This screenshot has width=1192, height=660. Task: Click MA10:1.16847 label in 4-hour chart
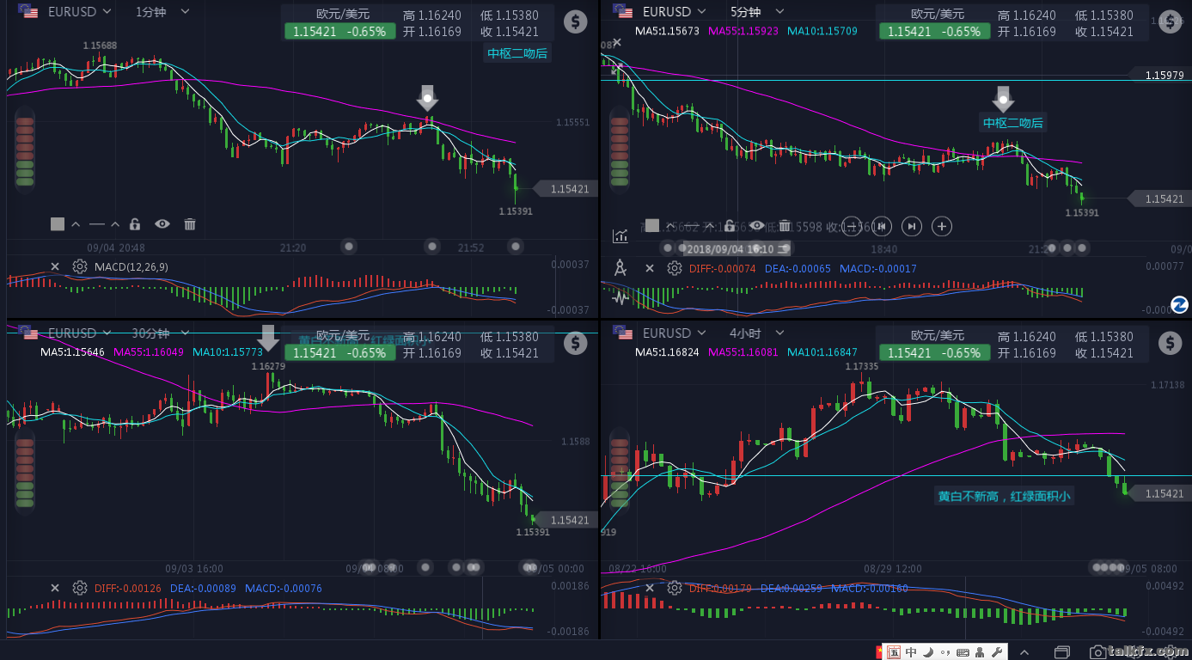coord(822,352)
